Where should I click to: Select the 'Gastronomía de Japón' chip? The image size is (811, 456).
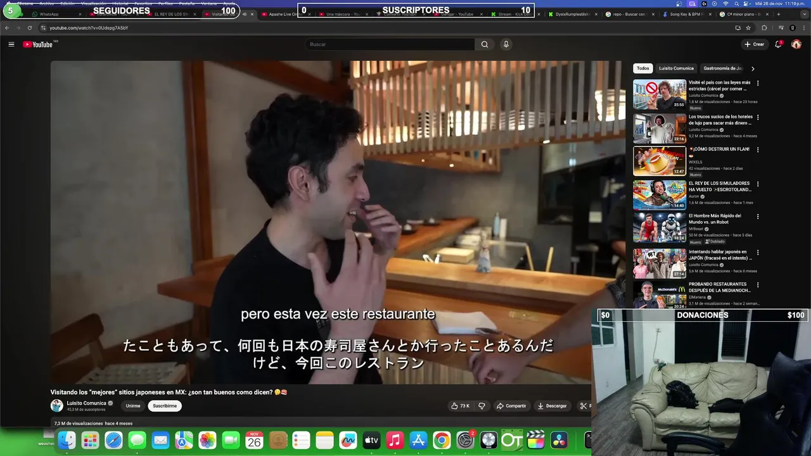pos(723,68)
